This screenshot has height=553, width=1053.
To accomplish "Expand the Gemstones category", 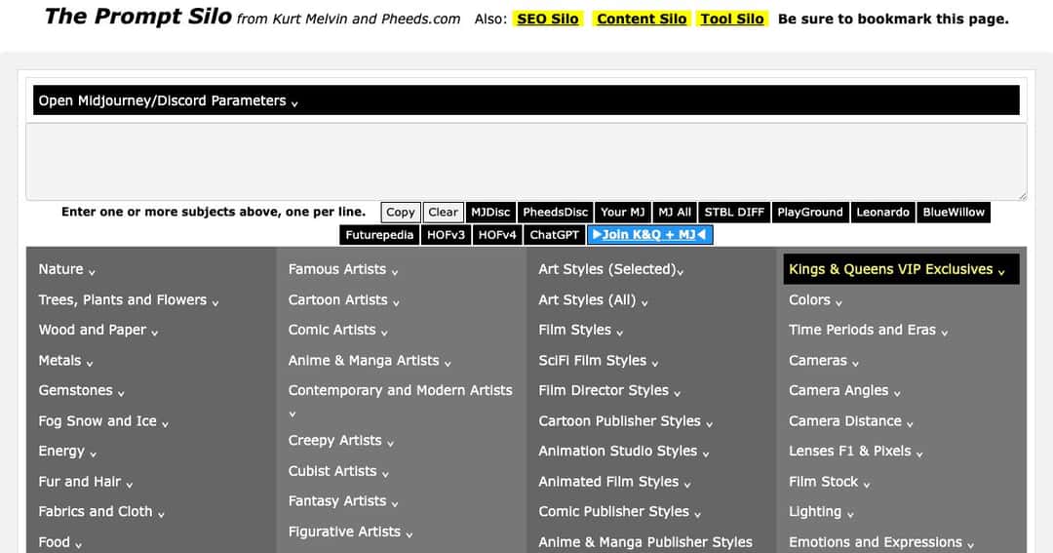I will point(81,390).
